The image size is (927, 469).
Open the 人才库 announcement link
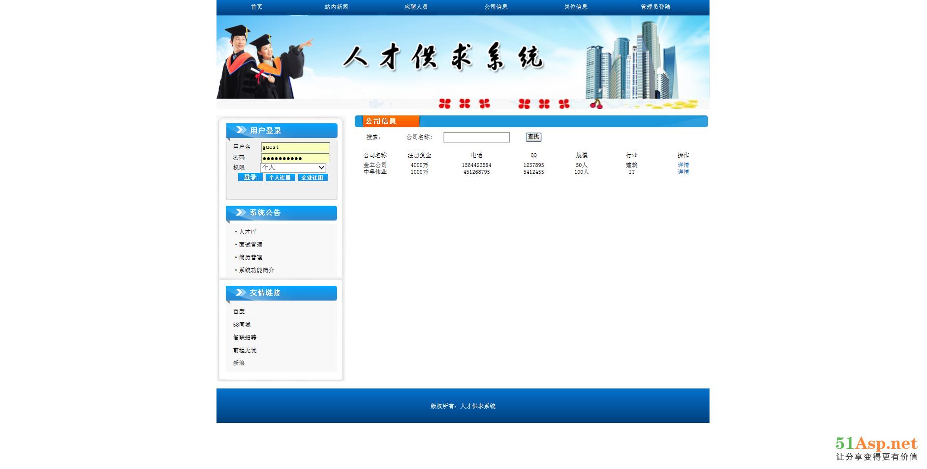(x=247, y=232)
